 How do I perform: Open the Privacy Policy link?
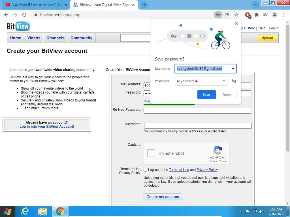(207, 170)
